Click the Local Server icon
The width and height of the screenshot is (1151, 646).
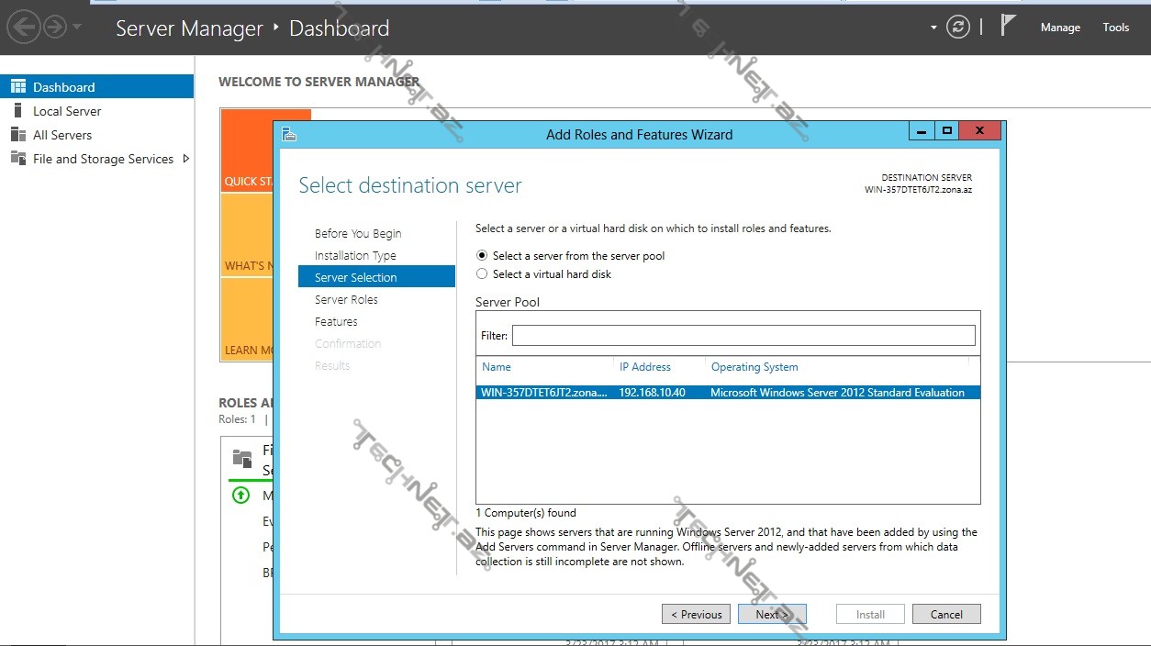pyautogui.click(x=17, y=111)
